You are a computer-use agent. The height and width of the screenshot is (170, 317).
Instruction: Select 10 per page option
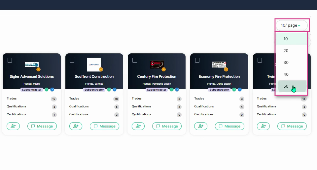click(291, 39)
